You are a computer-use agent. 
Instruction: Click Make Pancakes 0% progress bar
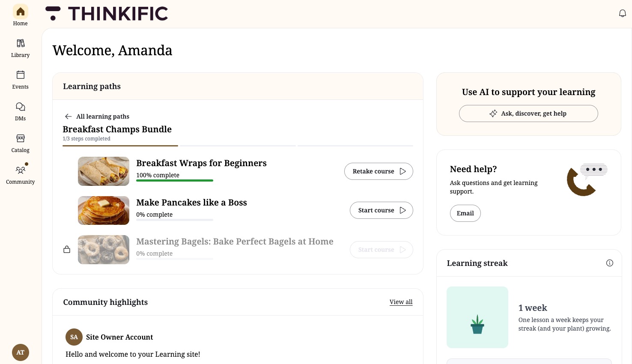click(x=175, y=220)
